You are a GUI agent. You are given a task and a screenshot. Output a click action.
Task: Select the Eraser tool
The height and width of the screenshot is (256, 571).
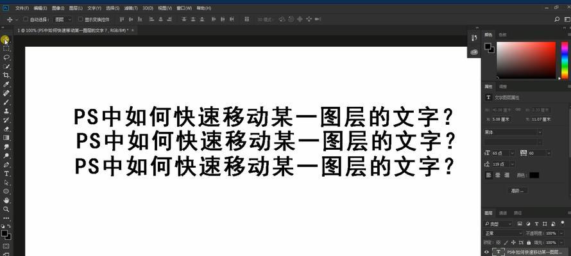pyautogui.click(x=6, y=129)
